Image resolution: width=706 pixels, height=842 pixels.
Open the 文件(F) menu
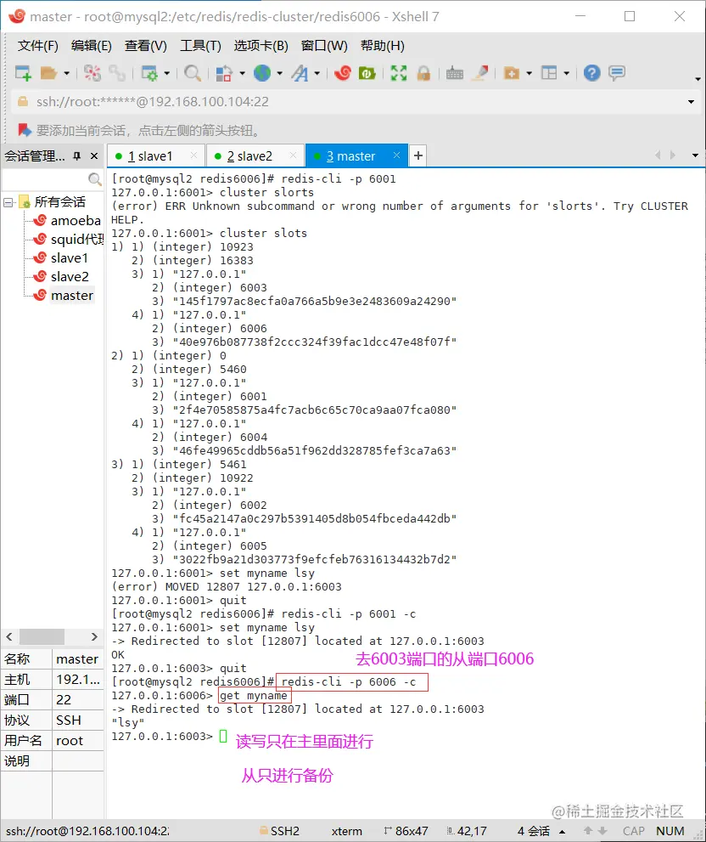(37, 46)
